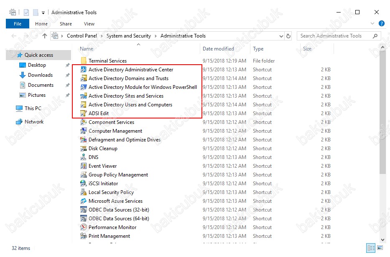Screen dimensions: 390x257
Task: Select Component Services icon
Action: pos(83,122)
